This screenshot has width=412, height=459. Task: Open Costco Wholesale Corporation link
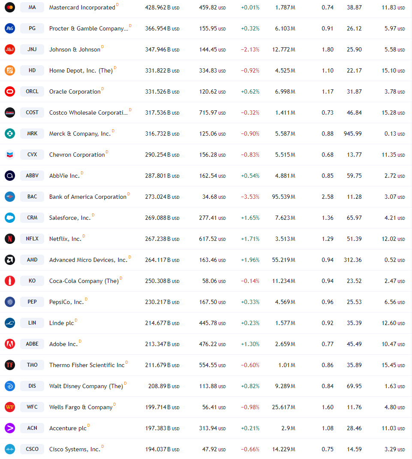coord(89,112)
